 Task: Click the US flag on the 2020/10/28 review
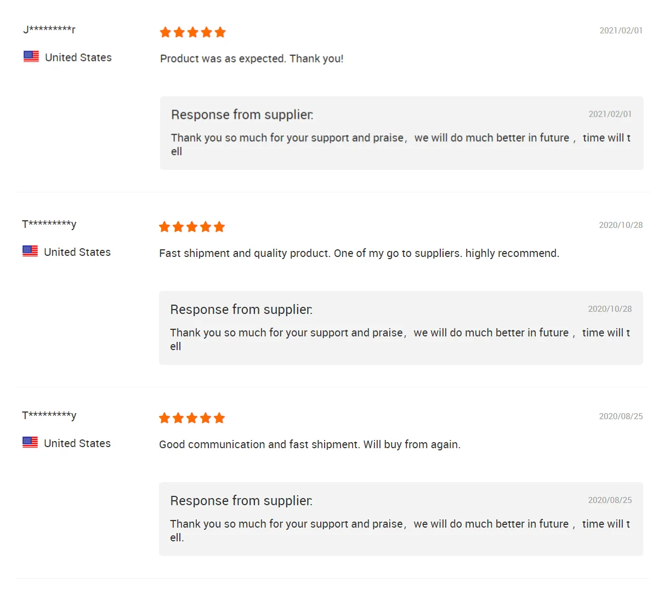[30, 251]
